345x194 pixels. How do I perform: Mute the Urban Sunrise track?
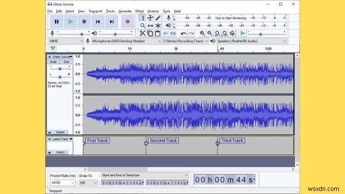[x=53, y=62]
